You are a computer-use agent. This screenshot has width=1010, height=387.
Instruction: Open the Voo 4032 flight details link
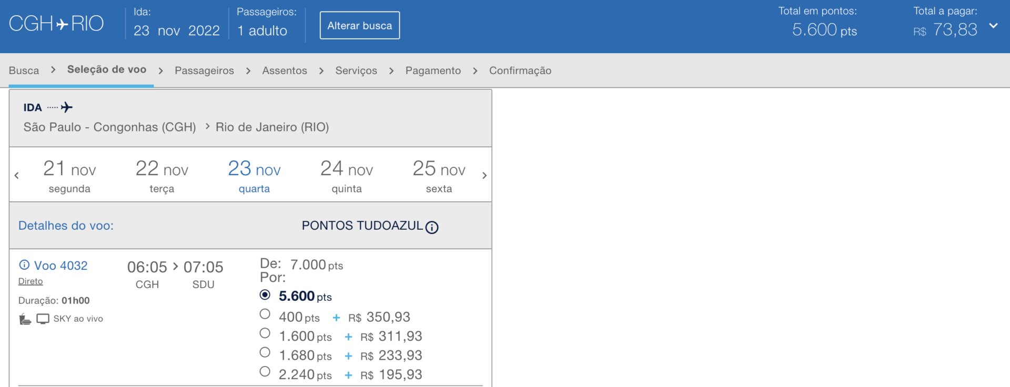click(x=60, y=266)
